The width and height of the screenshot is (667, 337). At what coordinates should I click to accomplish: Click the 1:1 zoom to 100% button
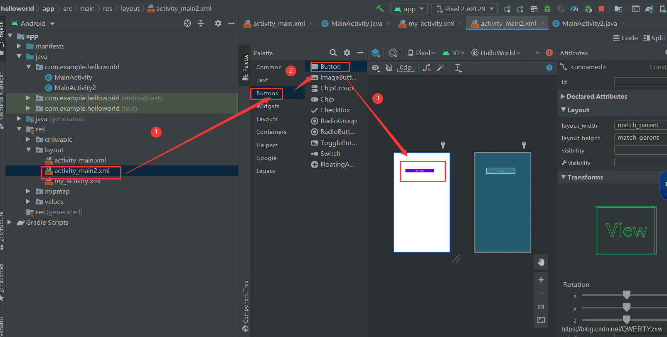pos(541,307)
